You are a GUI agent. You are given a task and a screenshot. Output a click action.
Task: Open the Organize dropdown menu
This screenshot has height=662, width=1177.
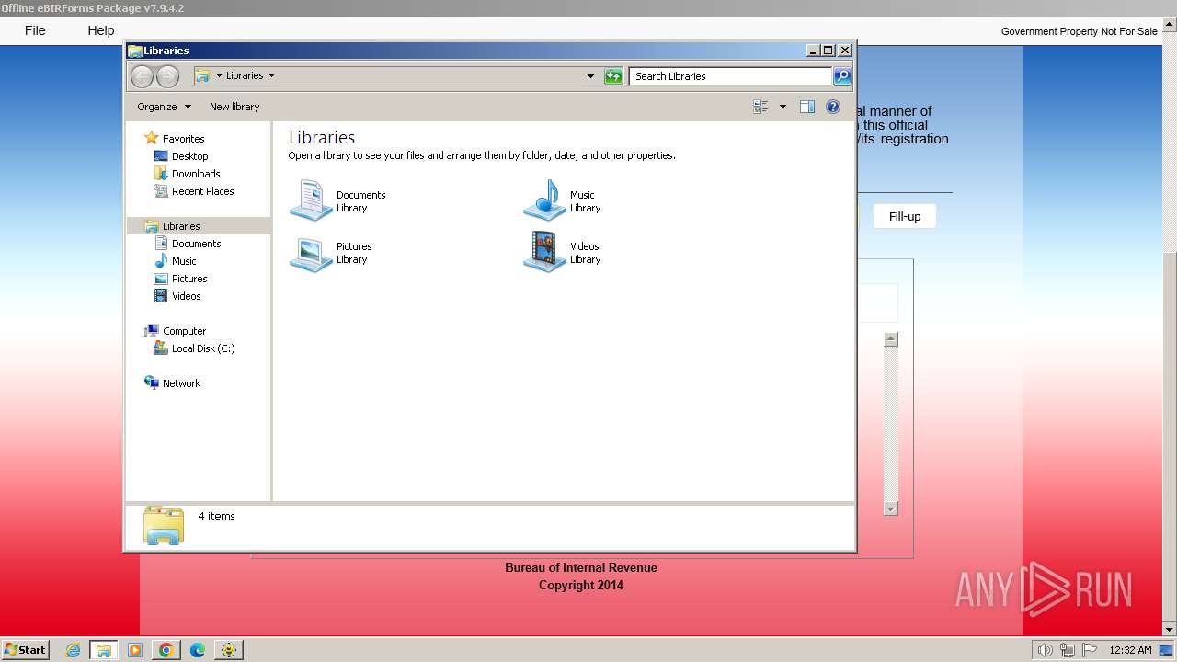164,107
